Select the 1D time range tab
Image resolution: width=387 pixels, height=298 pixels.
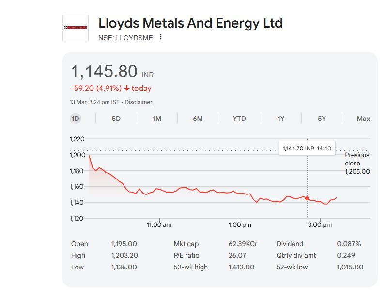pos(76,119)
